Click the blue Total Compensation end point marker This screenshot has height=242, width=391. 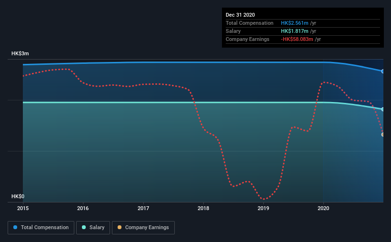(383, 71)
